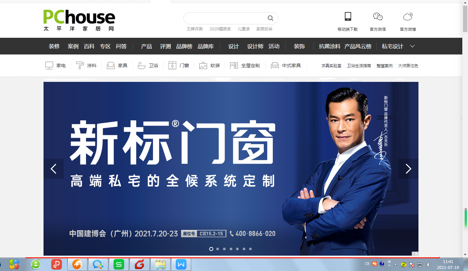Select 评测 in the main navigation
Image resolution: width=468 pixels, height=271 pixels.
(165, 46)
